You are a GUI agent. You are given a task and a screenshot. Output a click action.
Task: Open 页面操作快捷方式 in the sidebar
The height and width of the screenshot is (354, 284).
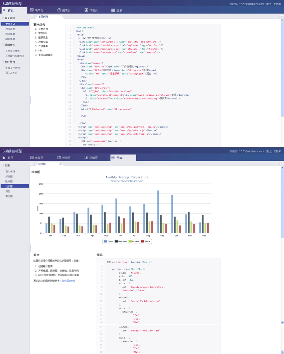coord(15,56)
